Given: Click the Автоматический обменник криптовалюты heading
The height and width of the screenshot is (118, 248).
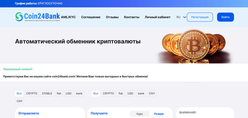Looking at the screenshot, I should [x=78, y=41].
